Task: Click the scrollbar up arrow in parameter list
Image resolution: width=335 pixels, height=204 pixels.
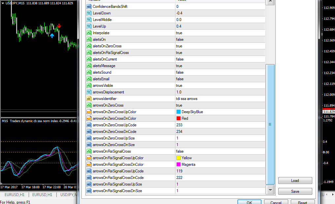Action: tap(270, 2)
